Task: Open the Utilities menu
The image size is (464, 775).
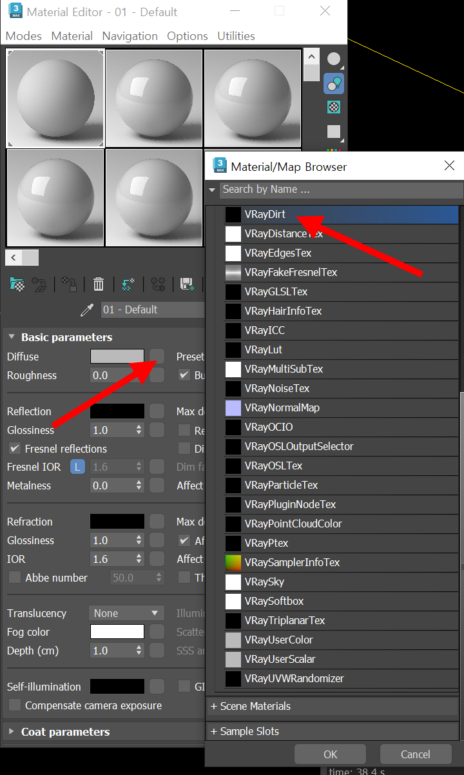Action: point(236,36)
